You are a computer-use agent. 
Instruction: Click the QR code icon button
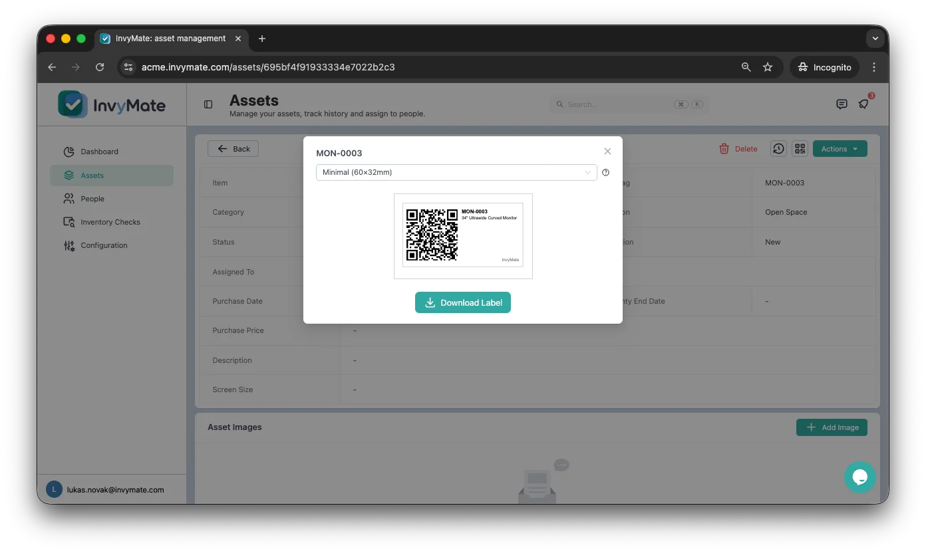pyautogui.click(x=800, y=149)
